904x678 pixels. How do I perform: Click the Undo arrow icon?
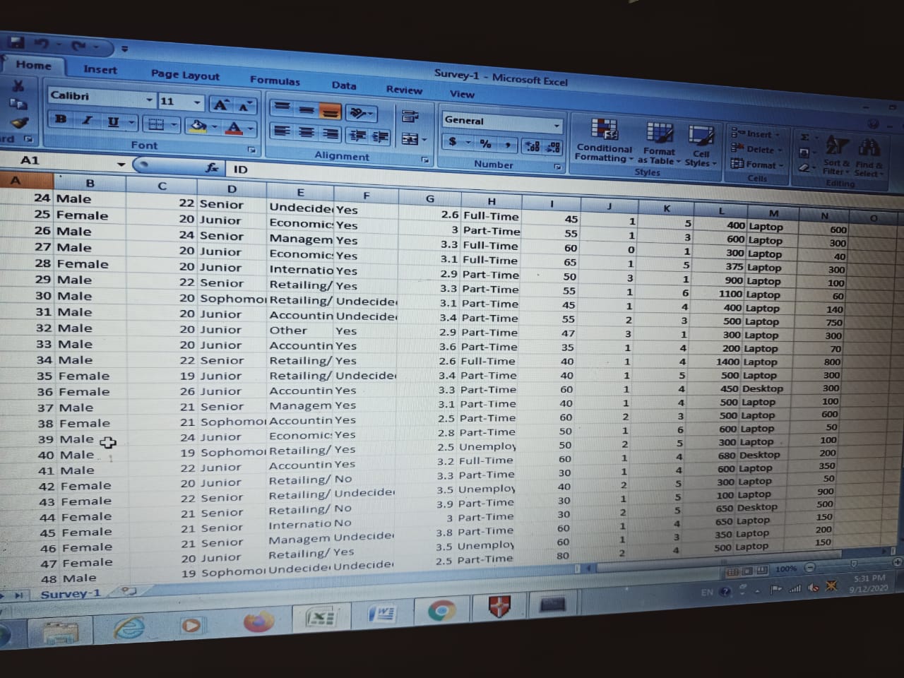coord(42,45)
